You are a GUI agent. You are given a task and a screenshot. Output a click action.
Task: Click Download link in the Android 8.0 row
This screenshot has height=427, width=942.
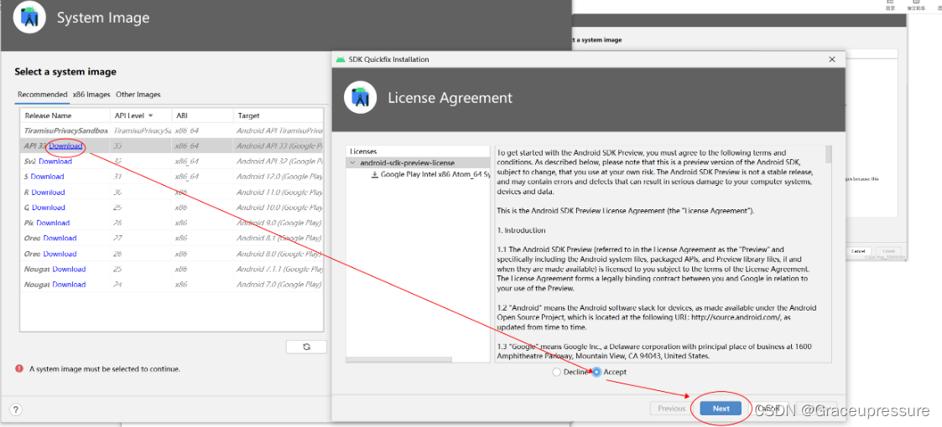pyautogui.click(x=60, y=255)
